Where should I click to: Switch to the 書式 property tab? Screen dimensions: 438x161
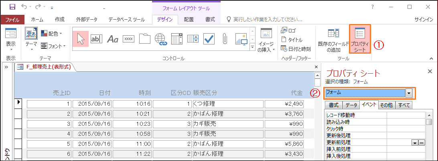point(334,105)
